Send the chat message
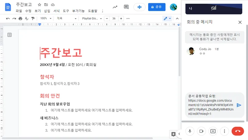 pyautogui.click(x=239, y=105)
